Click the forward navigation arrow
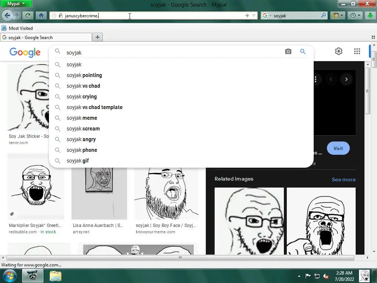Viewport: 377px width, 283px height. pyautogui.click(x=16, y=15)
